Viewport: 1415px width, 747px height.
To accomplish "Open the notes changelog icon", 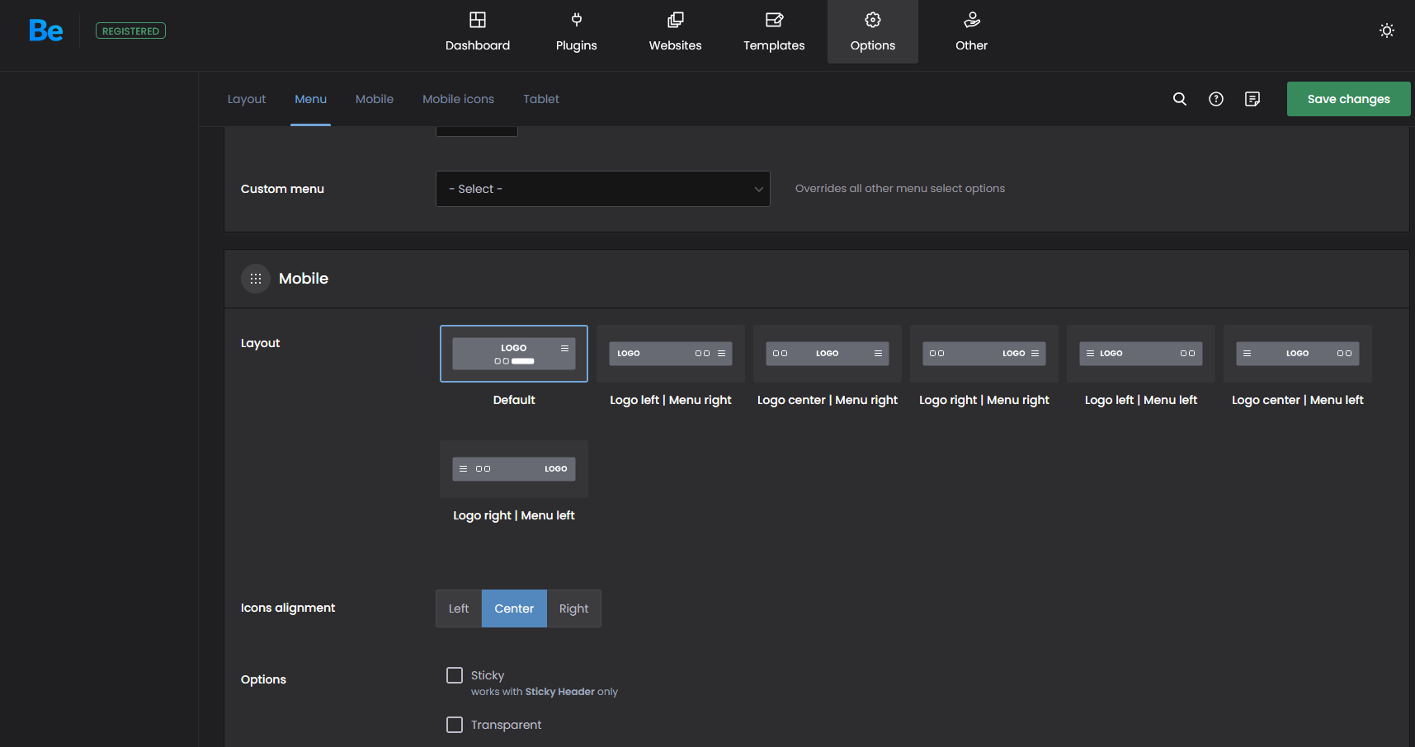I will pyautogui.click(x=1252, y=99).
